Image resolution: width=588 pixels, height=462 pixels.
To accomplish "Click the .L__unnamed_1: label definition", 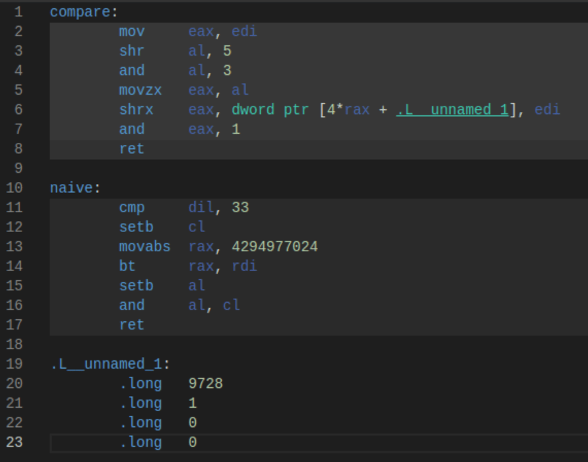I will pyautogui.click(x=110, y=364).
